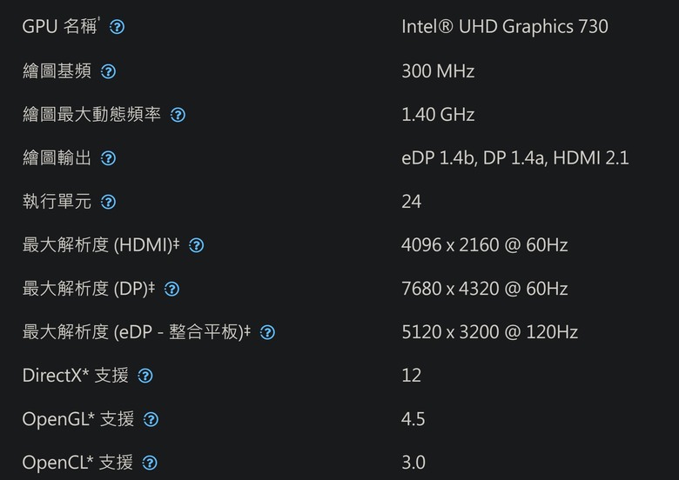Click the GPU 名稱 label text
The height and width of the screenshot is (480, 679).
tap(60, 26)
